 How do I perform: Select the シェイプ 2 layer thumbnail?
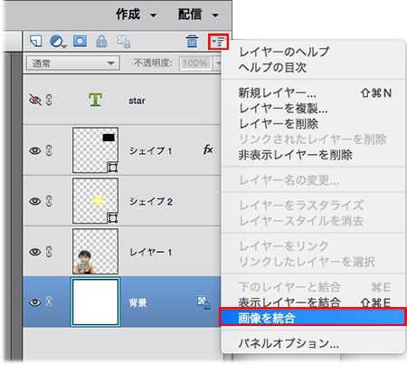pos(95,201)
